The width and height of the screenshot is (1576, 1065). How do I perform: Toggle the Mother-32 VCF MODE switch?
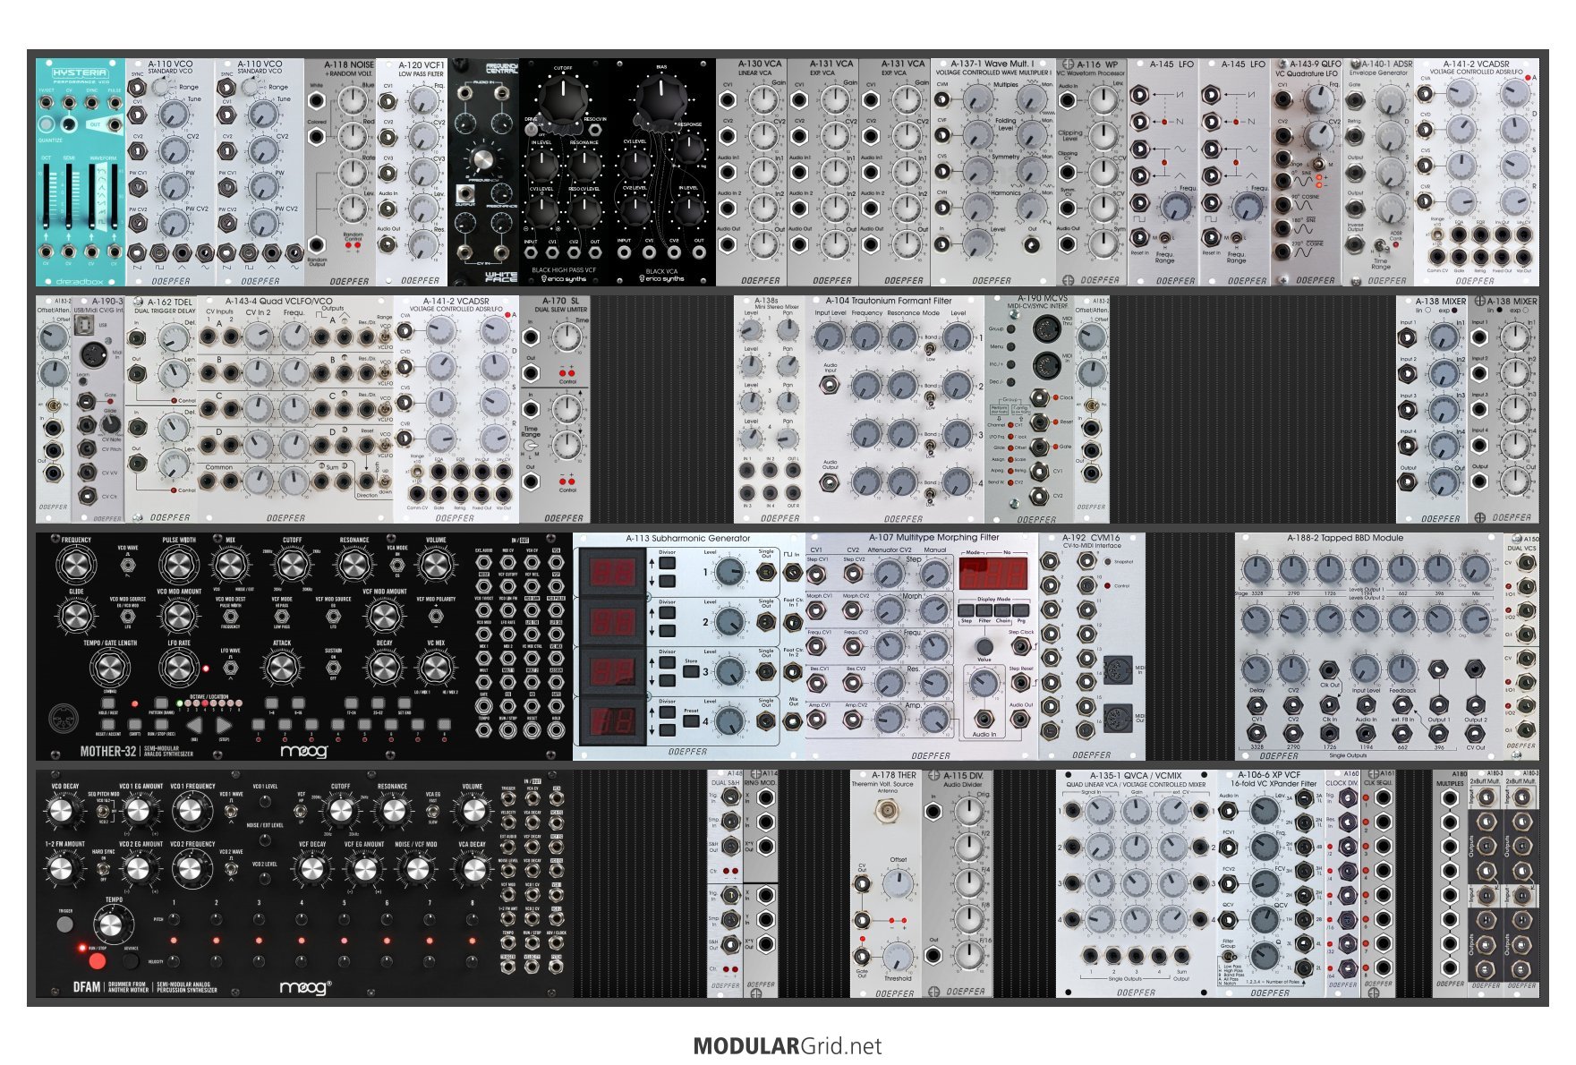pos(282,616)
